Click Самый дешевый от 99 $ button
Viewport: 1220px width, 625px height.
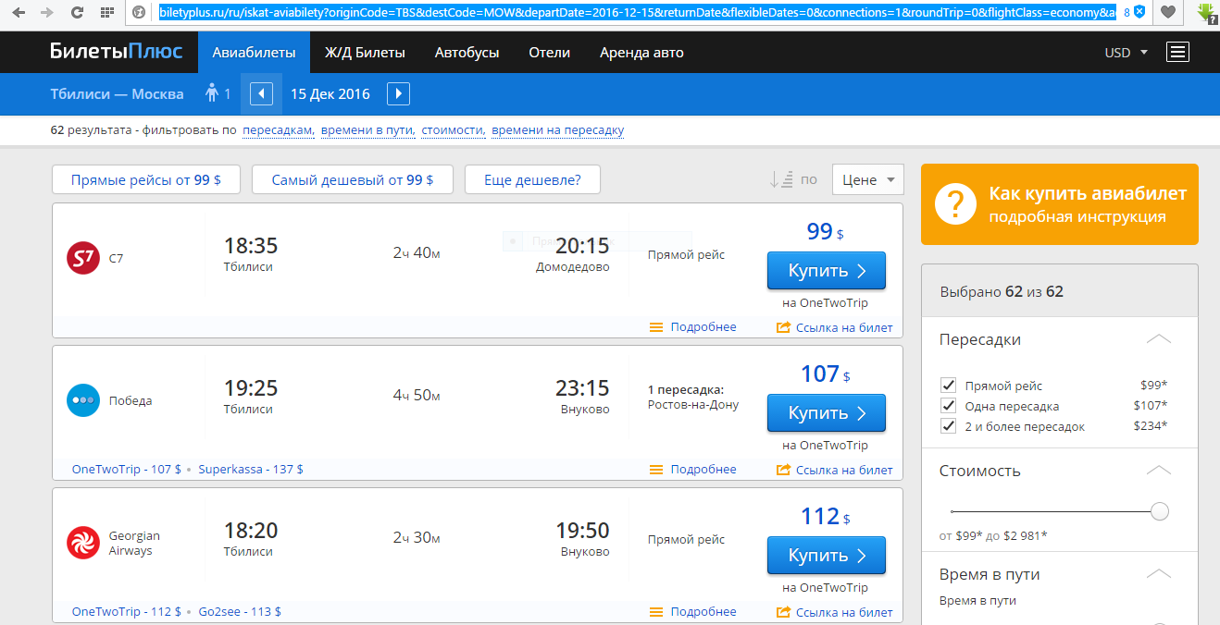click(x=353, y=179)
